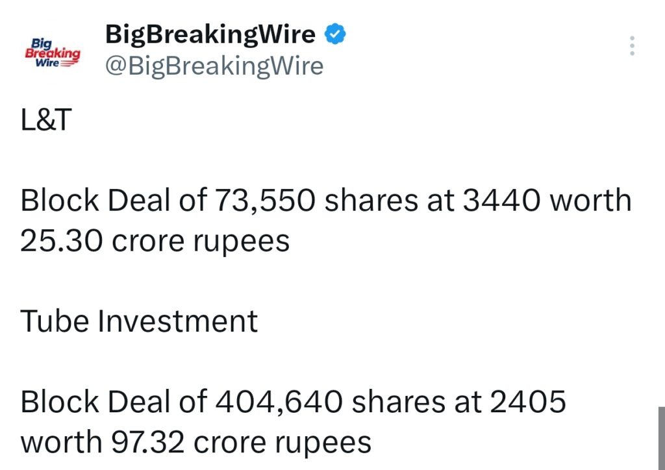Click the blue check to view verification info
Screen dimensions: 665x470
335,33
